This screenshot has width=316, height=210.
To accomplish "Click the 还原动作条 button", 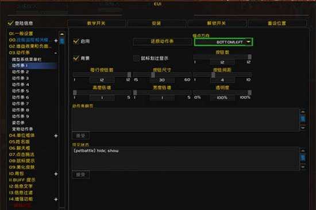I will (x=162, y=41).
